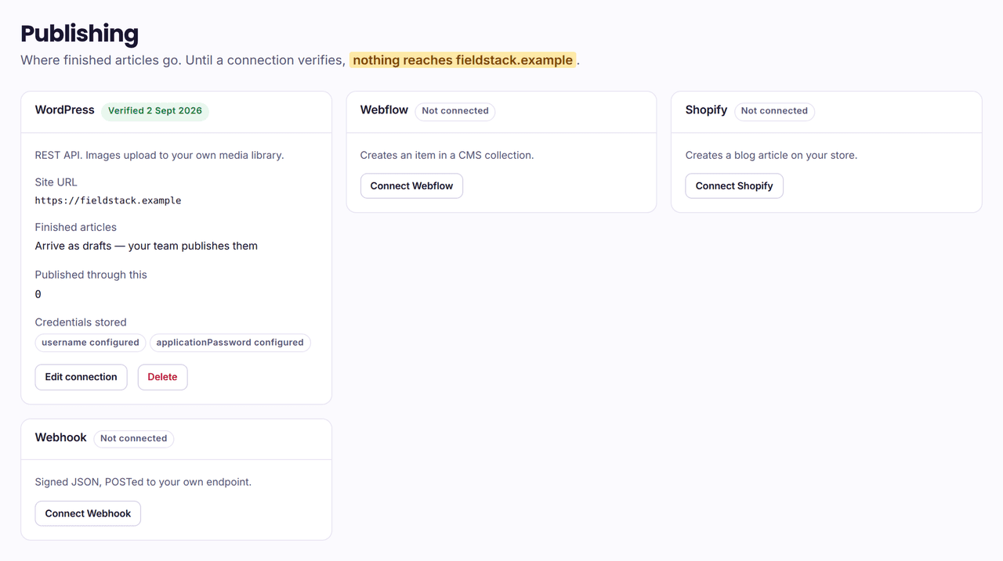Click the Published through this label

[x=91, y=275]
